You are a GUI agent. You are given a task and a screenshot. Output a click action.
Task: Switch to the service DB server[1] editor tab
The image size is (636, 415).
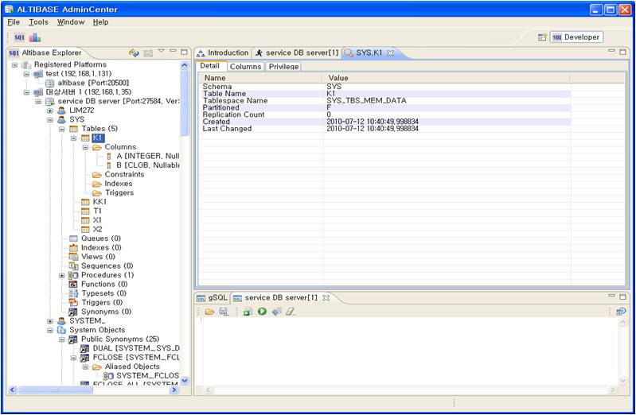tap(296, 53)
